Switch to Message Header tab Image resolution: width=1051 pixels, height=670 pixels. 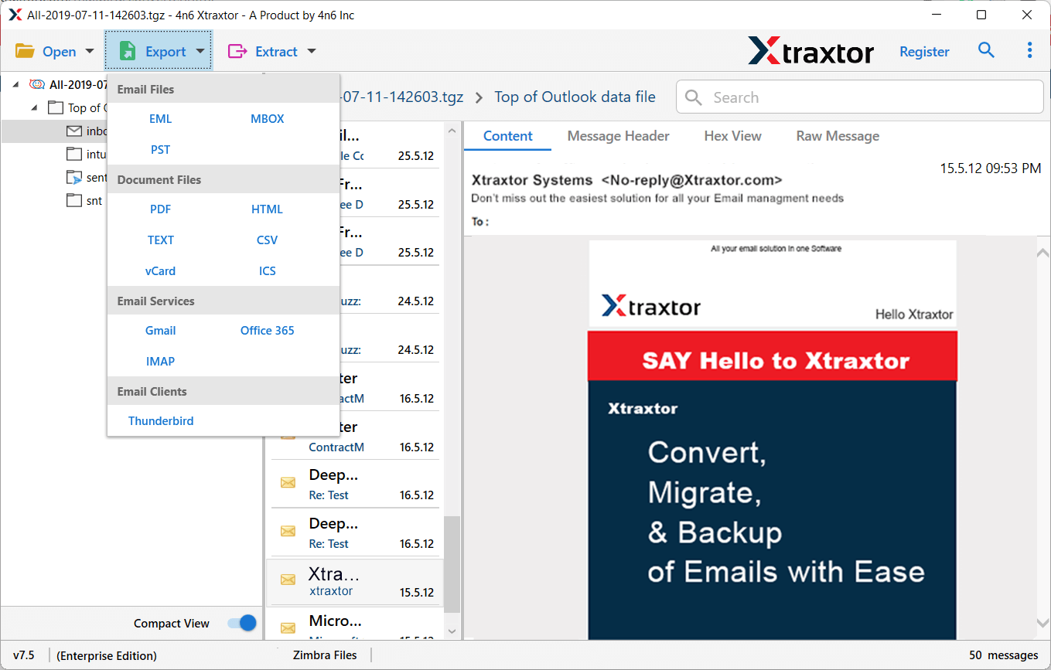coord(619,136)
